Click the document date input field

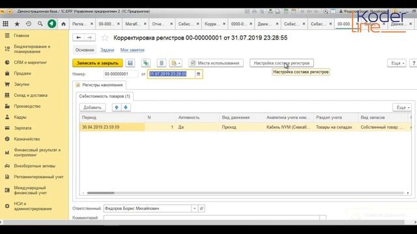point(171,74)
